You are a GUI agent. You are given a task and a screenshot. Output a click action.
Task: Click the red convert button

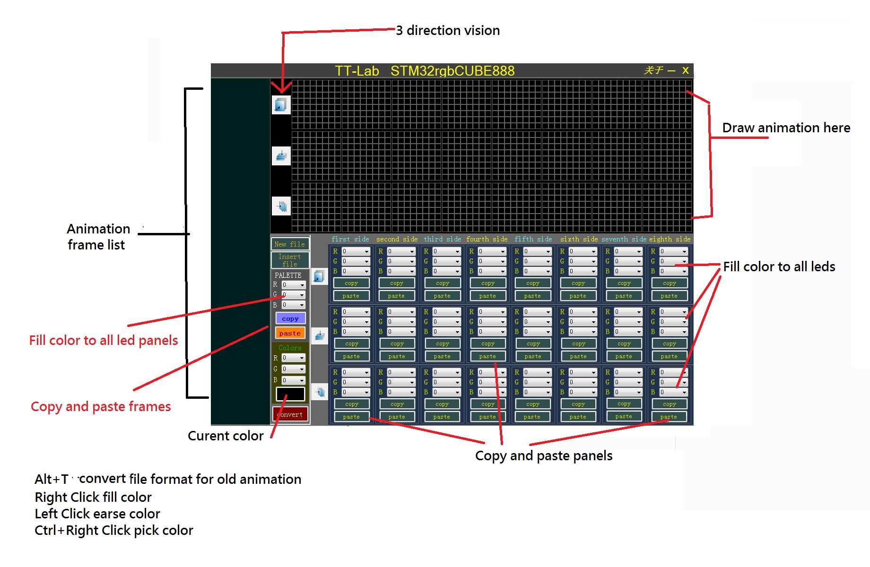[x=290, y=414]
